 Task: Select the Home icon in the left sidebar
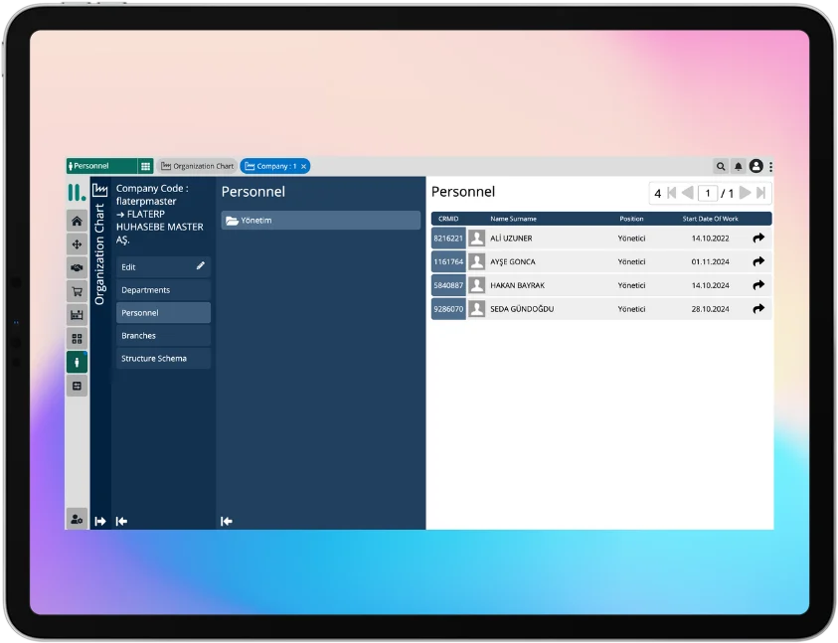[77, 221]
